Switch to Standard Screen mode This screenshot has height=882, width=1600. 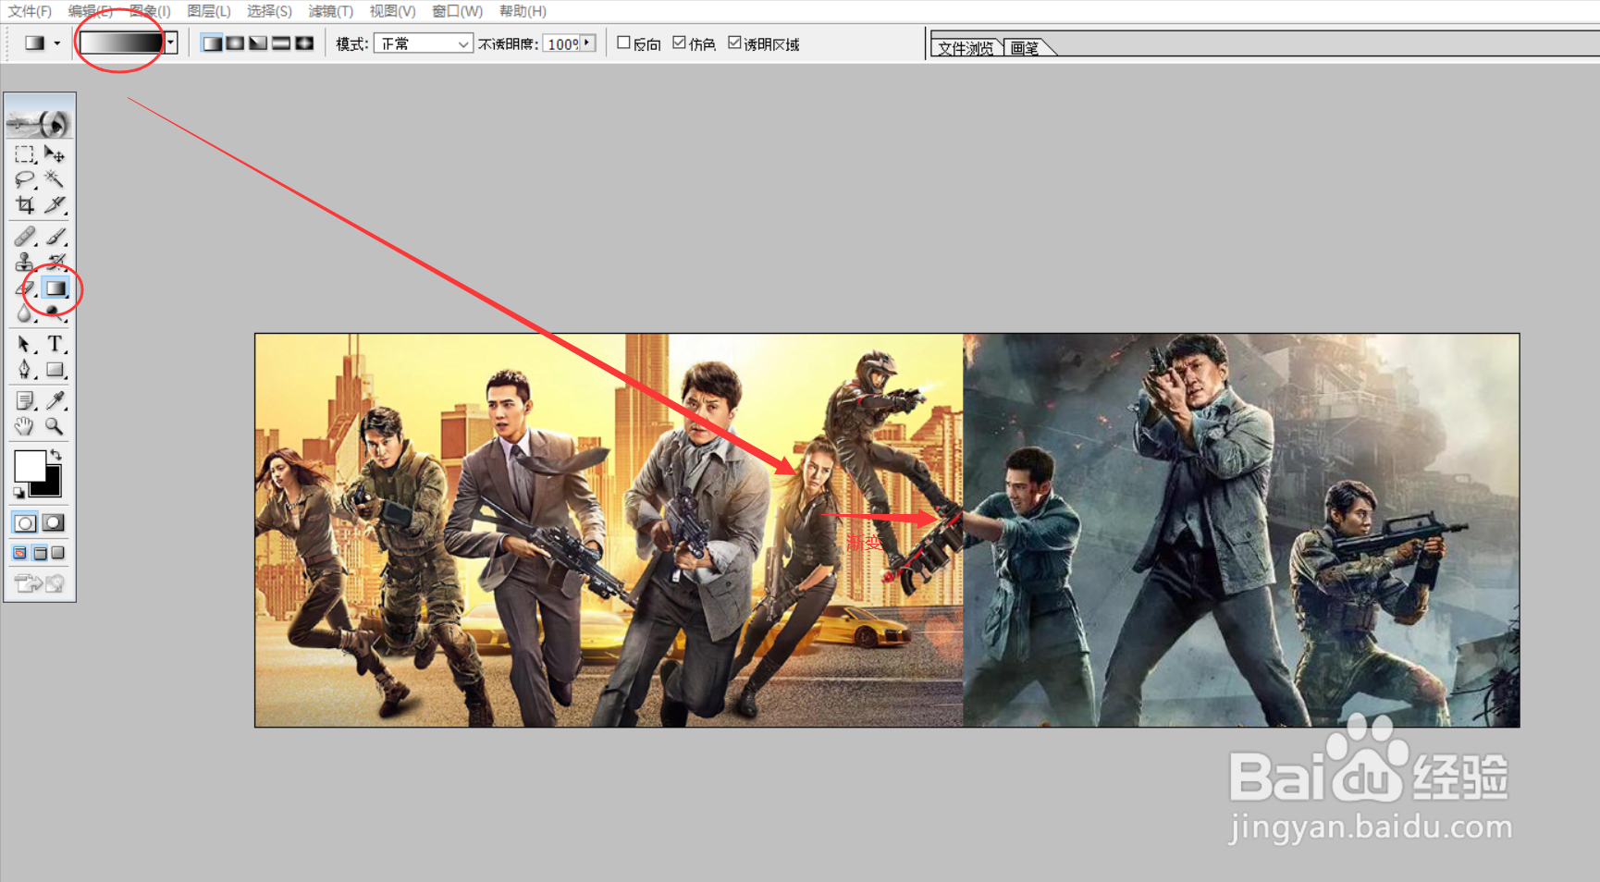coord(20,553)
